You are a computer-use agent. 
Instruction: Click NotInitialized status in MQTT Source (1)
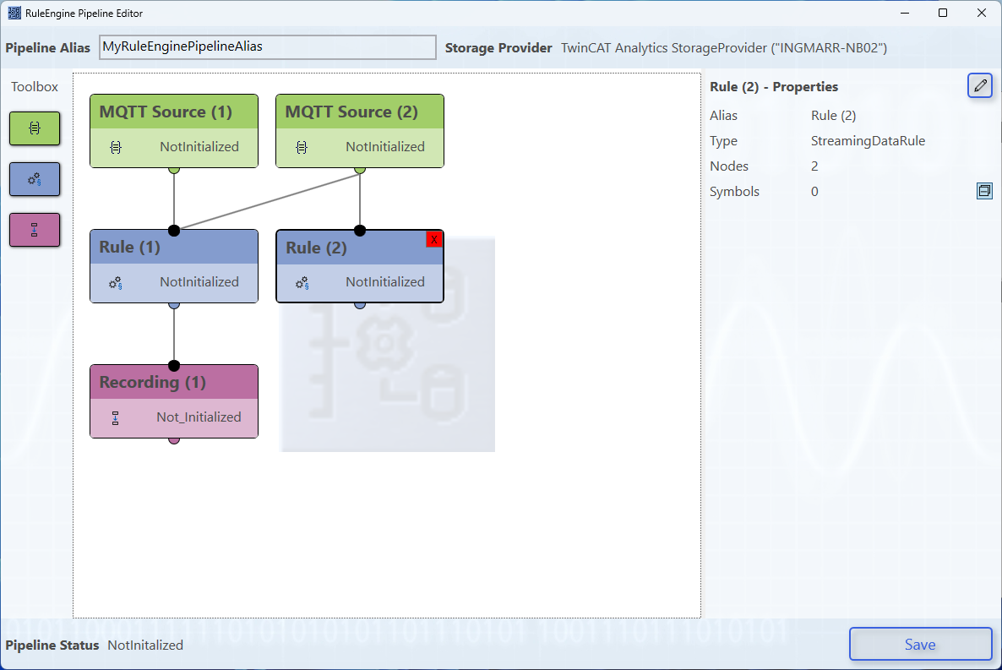(x=199, y=147)
